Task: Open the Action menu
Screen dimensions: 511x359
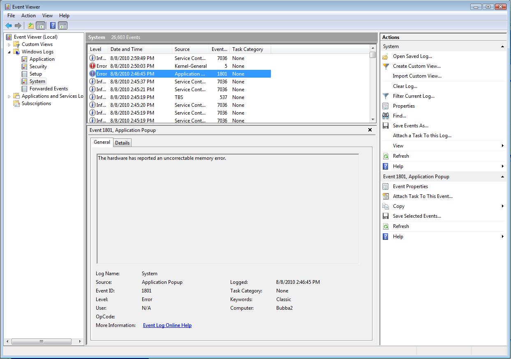Action: coord(28,16)
